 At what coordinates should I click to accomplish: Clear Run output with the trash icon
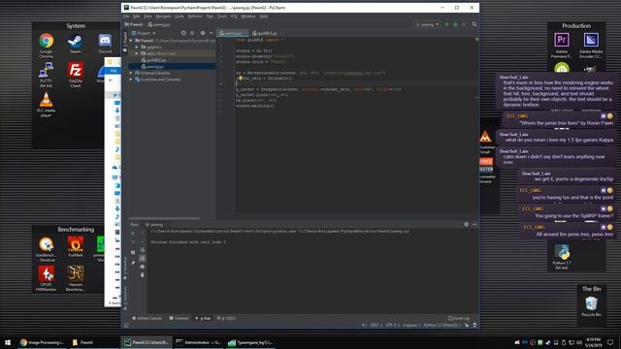(x=143, y=275)
